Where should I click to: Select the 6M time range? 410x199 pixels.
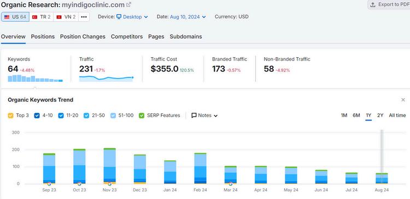tap(356, 115)
